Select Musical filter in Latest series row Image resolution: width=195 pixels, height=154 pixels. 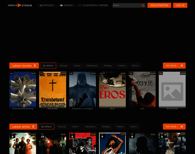click(x=62, y=127)
